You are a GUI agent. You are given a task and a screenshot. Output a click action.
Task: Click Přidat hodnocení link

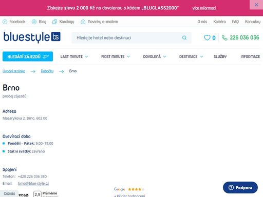(129, 195)
